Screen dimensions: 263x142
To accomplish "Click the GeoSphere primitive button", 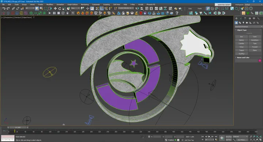I will [255, 40].
